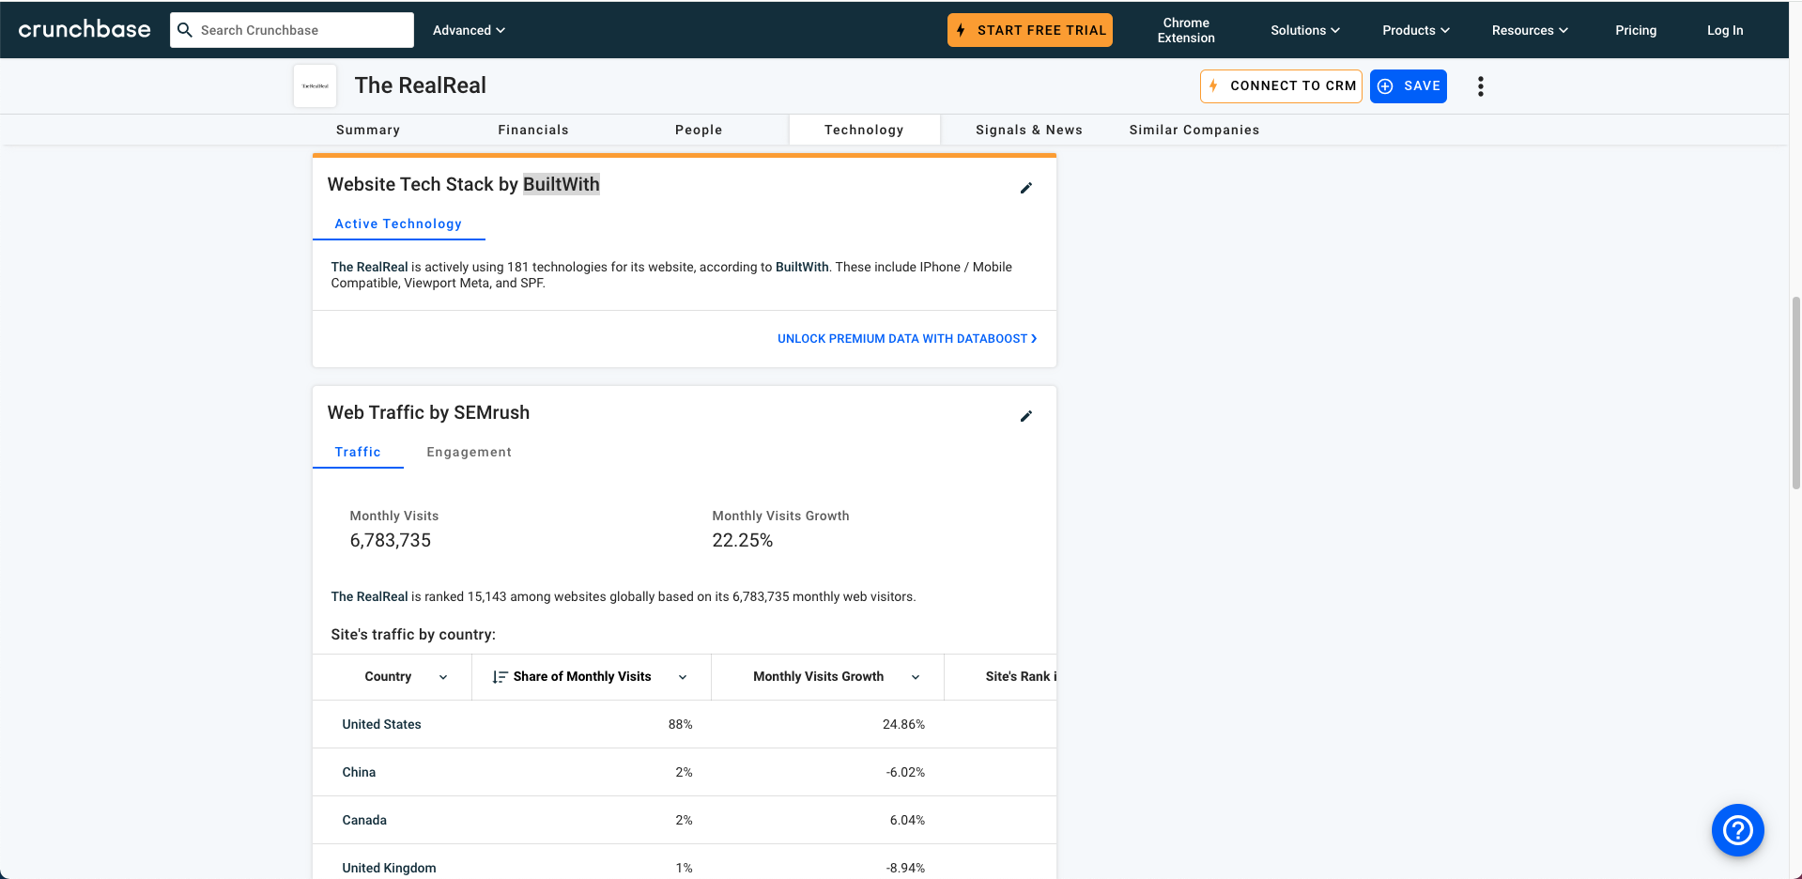Click the sort icon on Share of Monthly Visits
This screenshot has width=1802, height=879.
500,677
